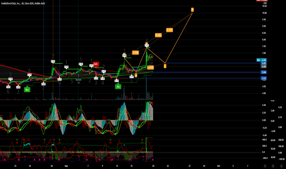Select the orange A point marker

136,75
